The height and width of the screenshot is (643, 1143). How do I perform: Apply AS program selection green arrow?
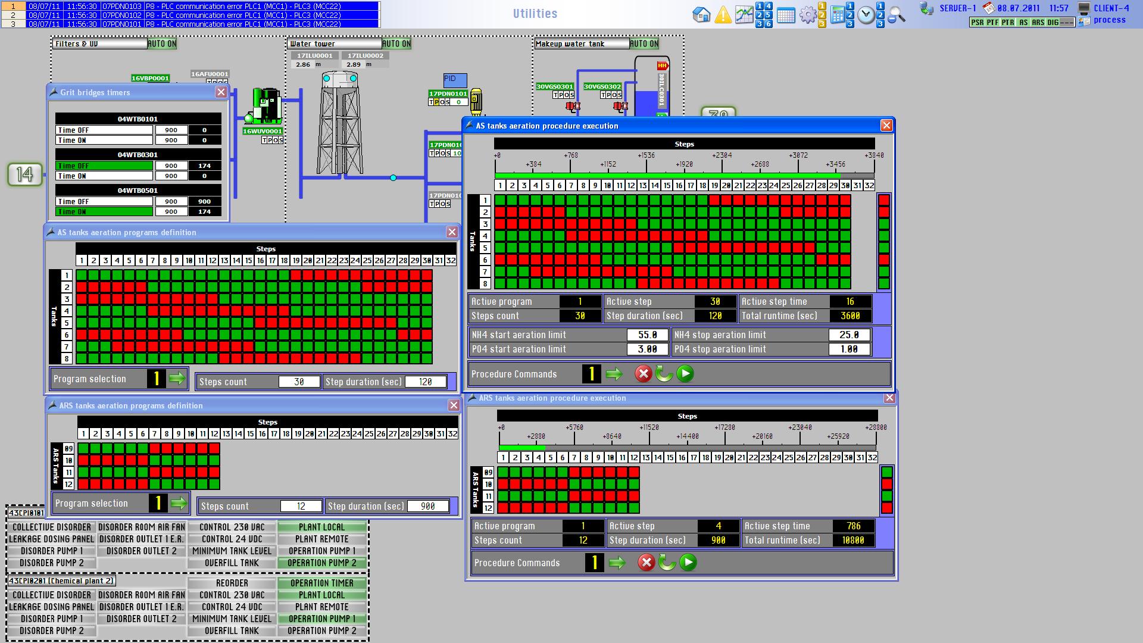(177, 379)
